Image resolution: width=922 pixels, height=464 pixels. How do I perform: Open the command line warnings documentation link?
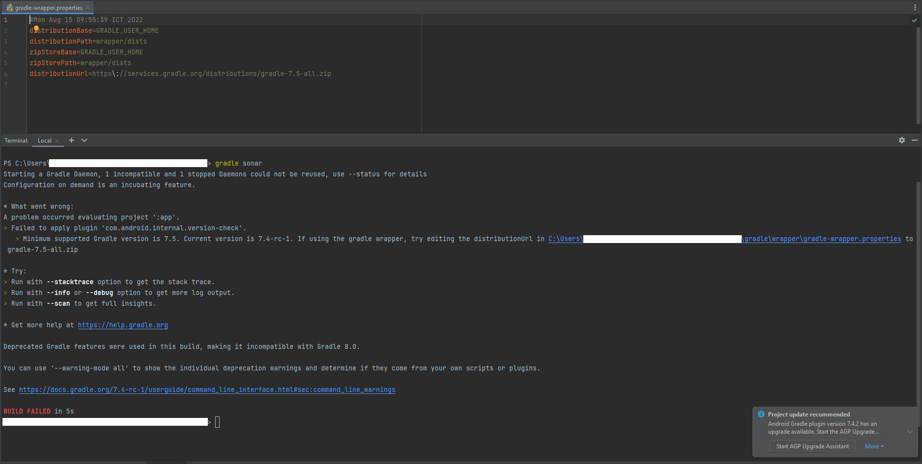click(x=207, y=390)
